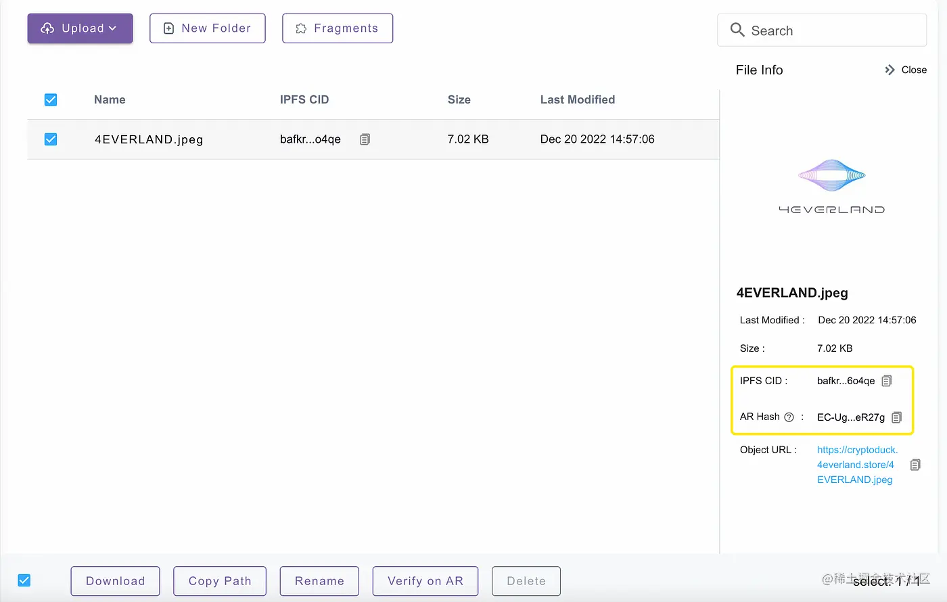Click the table row's Dec 20 2022 date
947x602 pixels.
tap(597, 139)
